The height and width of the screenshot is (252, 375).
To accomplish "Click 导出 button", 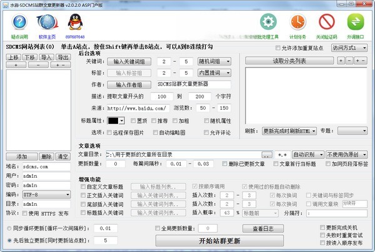I will 63,57.
